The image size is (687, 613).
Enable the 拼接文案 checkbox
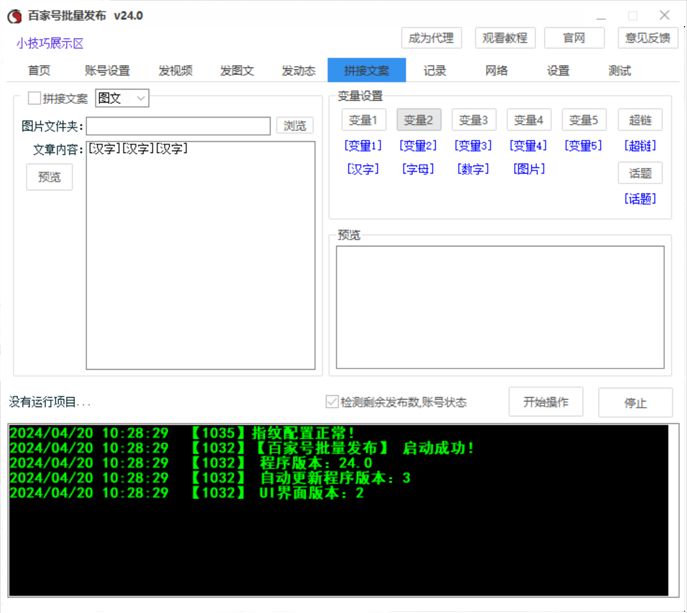point(34,98)
